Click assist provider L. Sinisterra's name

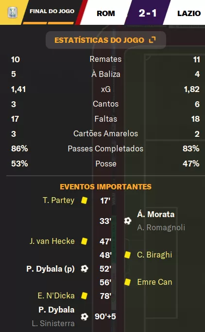[53, 323]
